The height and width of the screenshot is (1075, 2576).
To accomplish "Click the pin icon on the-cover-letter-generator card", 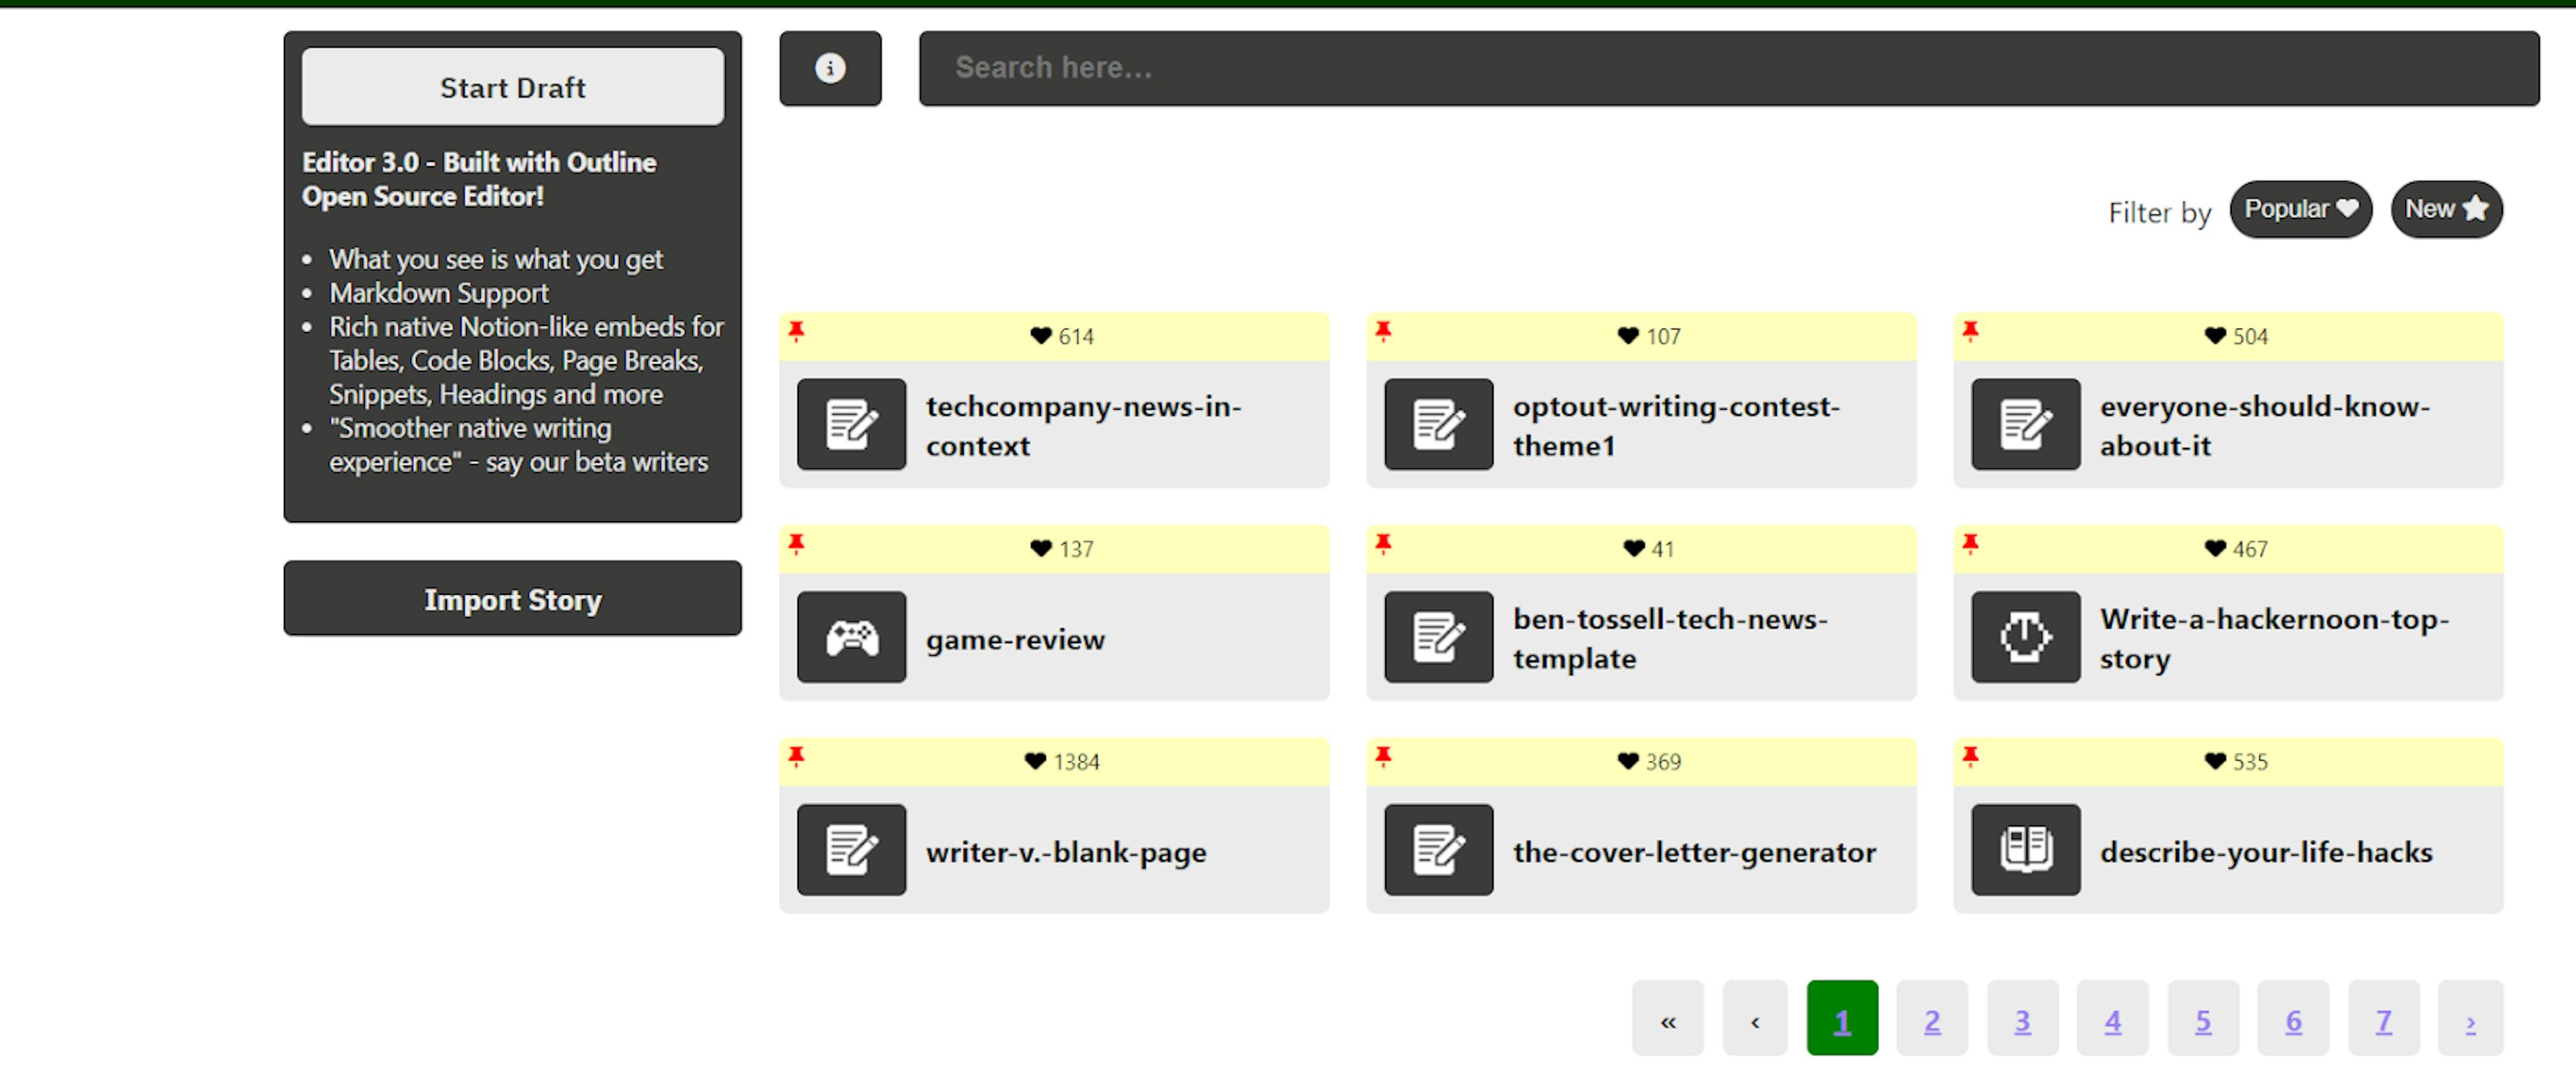I will [x=1383, y=757].
